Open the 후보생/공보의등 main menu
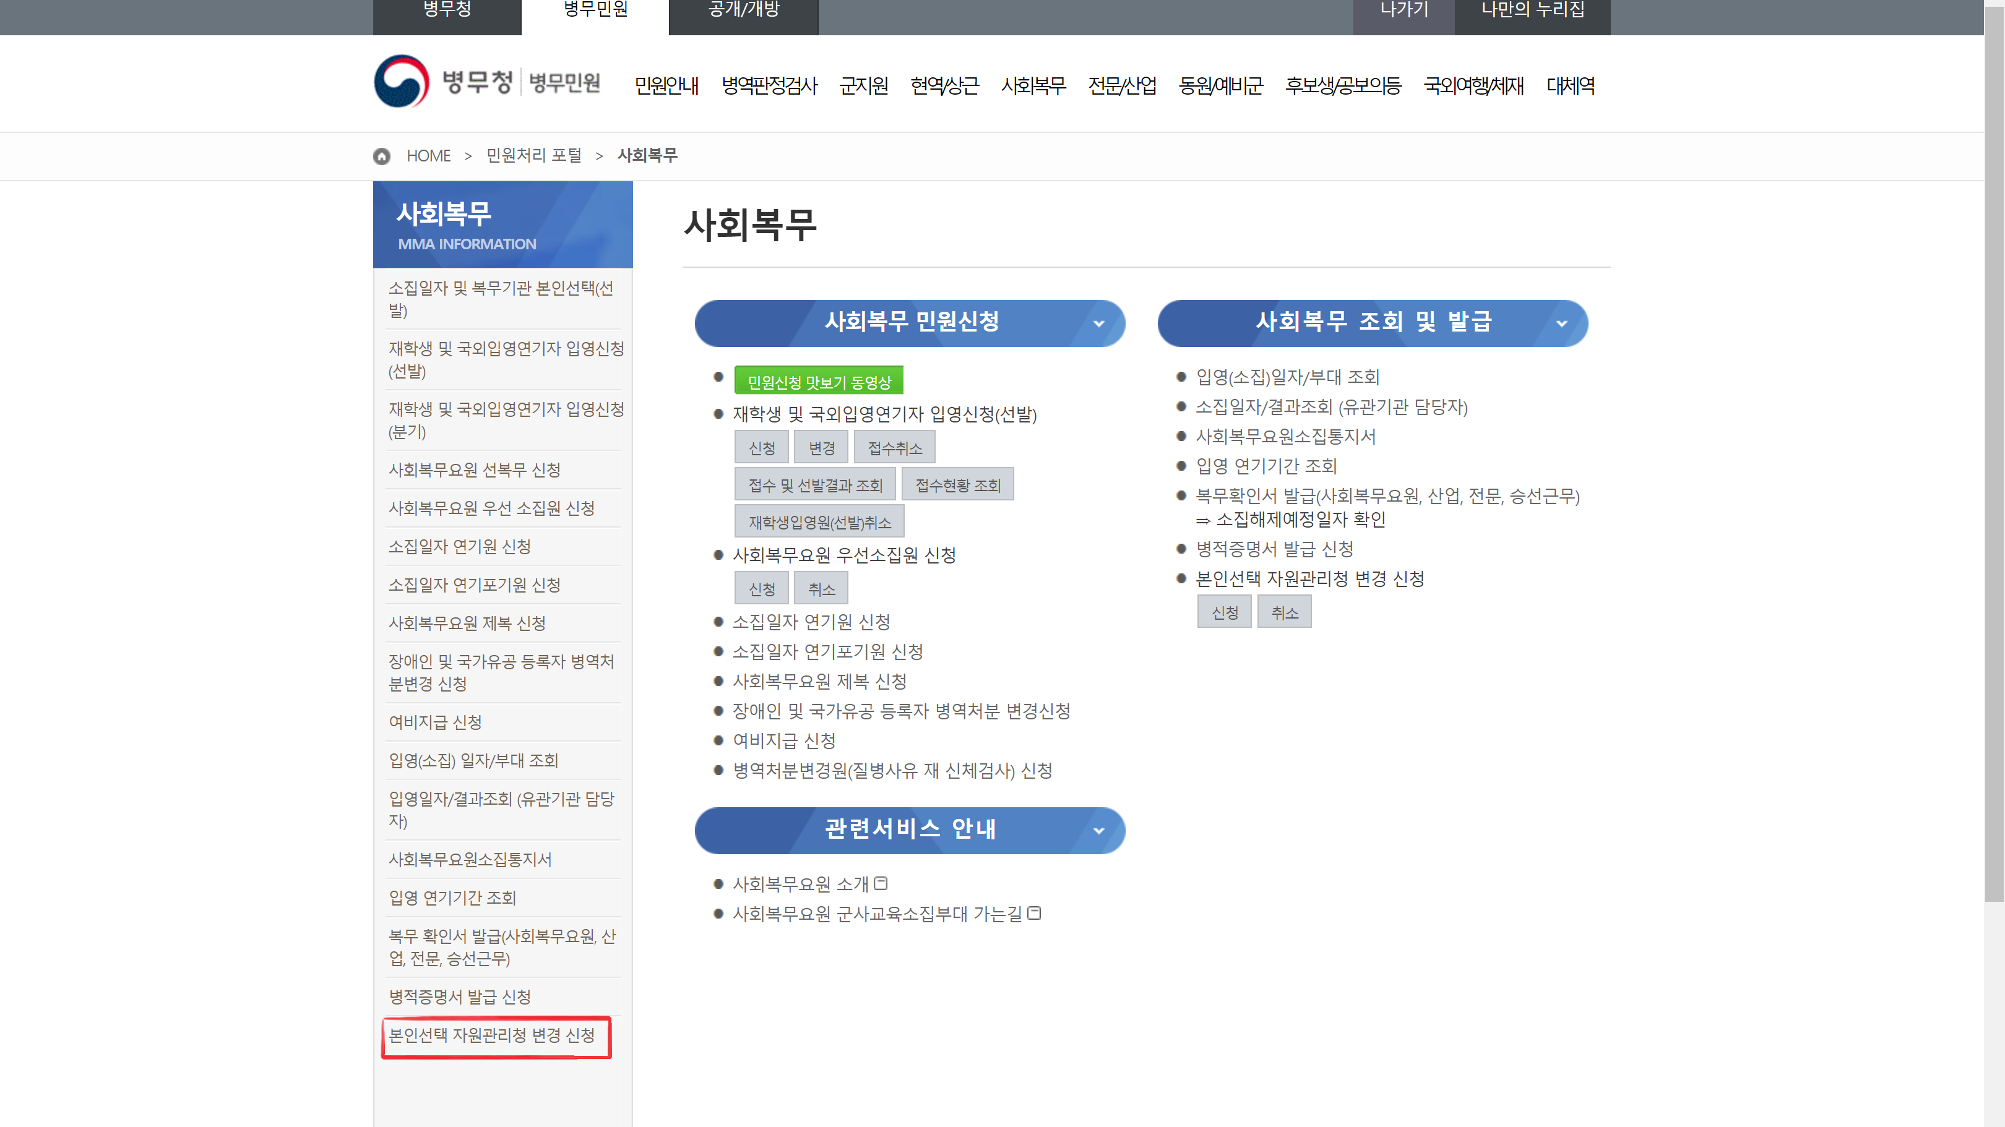The width and height of the screenshot is (2005, 1127). [1343, 85]
